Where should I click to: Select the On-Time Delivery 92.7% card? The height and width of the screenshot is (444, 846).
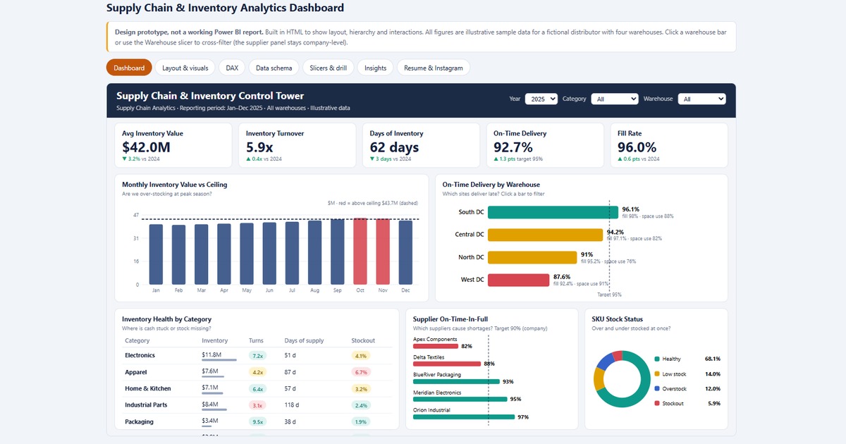545,145
